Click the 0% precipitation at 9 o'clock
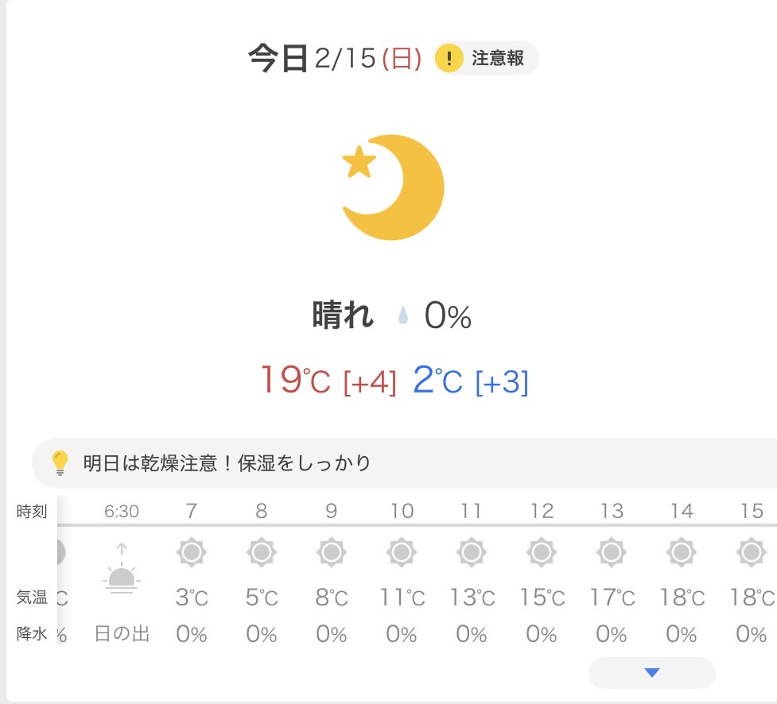The height and width of the screenshot is (704, 777). (x=332, y=634)
